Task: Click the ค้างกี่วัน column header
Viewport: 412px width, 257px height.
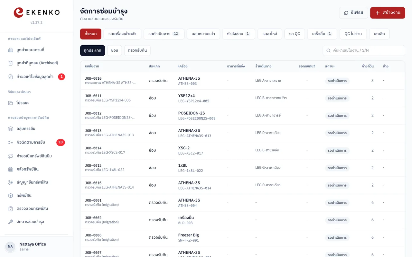Action: [x=368, y=66]
